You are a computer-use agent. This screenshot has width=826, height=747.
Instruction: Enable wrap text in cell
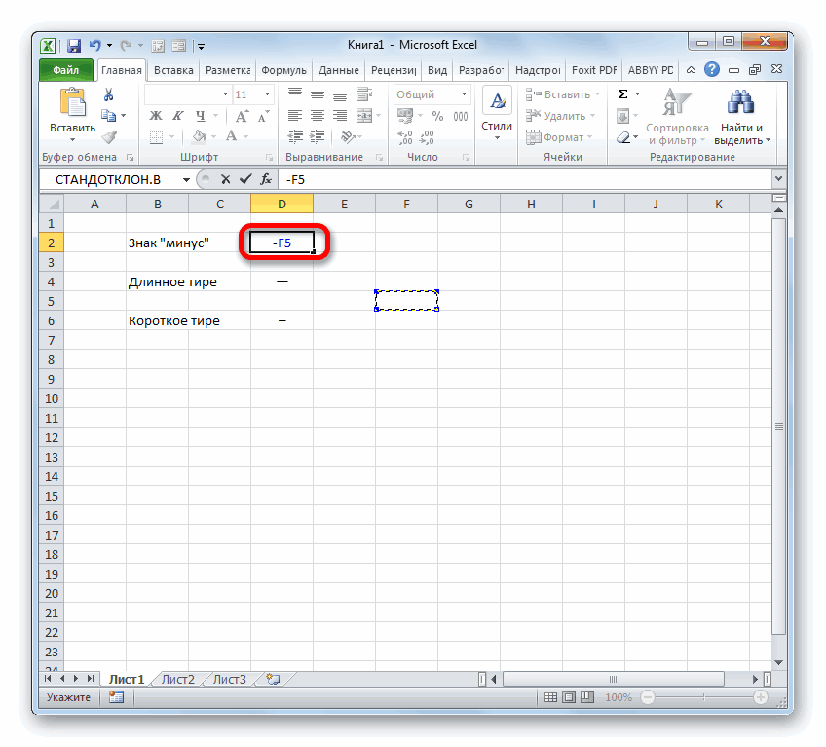364,94
